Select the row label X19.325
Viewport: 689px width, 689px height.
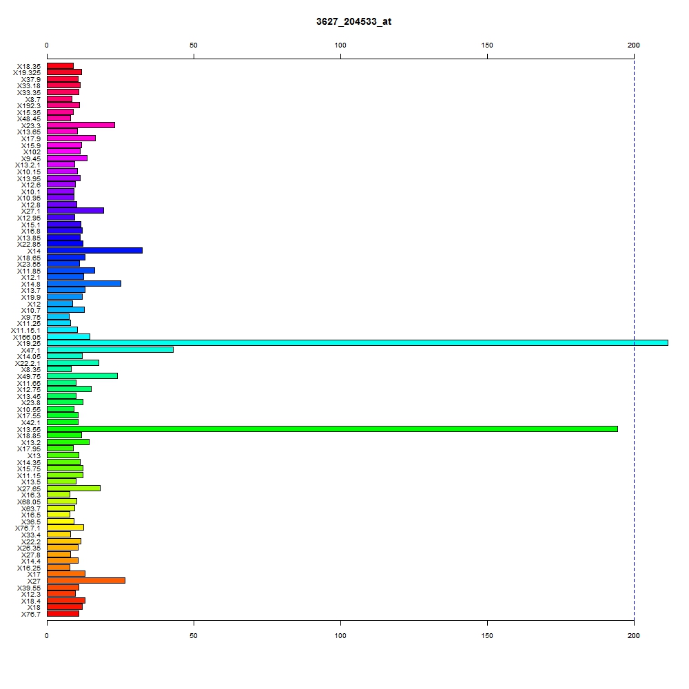(x=27, y=72)
